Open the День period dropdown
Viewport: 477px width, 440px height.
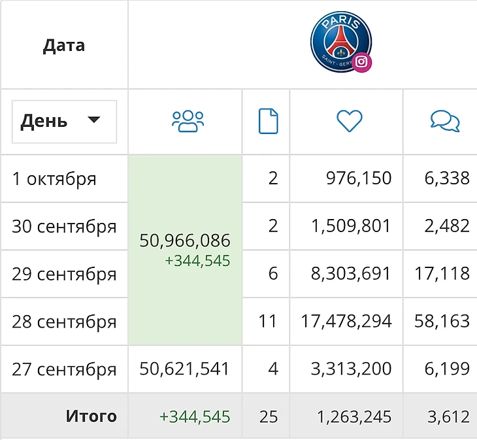pos(63,121)
